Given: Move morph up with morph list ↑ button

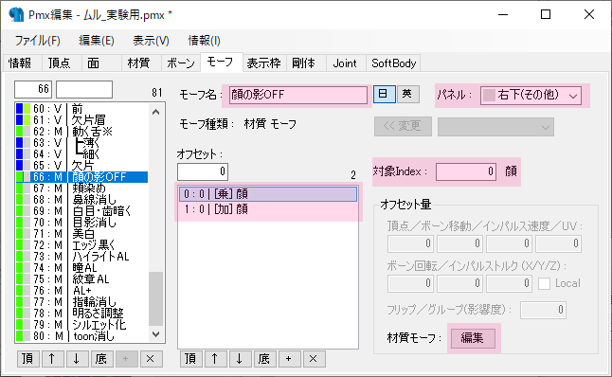Looking at the screenshot, I should tap(52, 359).
